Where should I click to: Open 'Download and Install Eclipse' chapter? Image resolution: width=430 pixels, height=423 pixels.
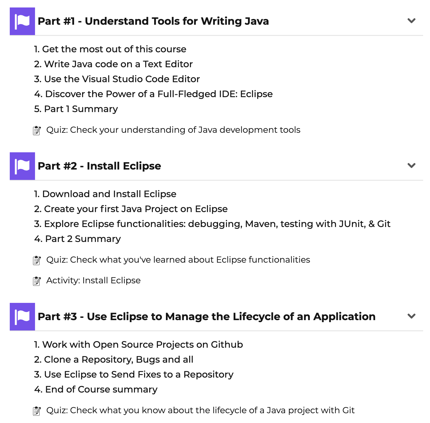(x=105, y=194)
